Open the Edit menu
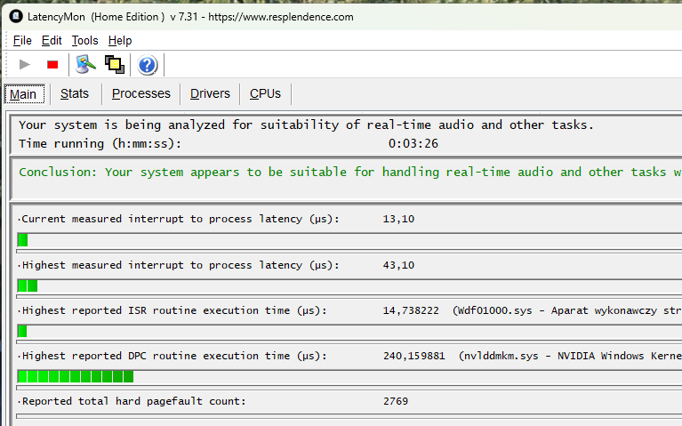Screen dimensions: 682x426 click(52, 40)
